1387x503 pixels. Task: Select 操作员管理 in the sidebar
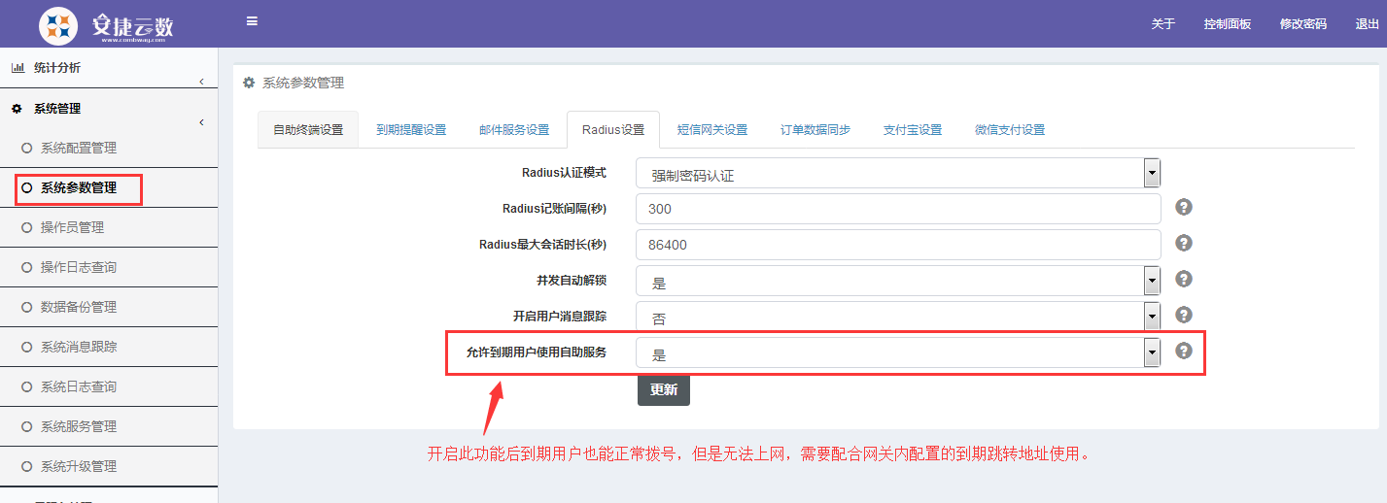click(72, 227)
